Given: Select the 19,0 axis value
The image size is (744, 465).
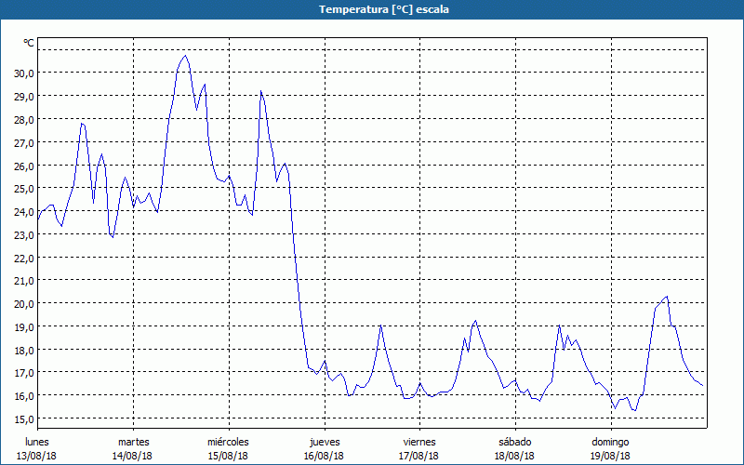Looking at the screenshot, I should pos(24,327).
